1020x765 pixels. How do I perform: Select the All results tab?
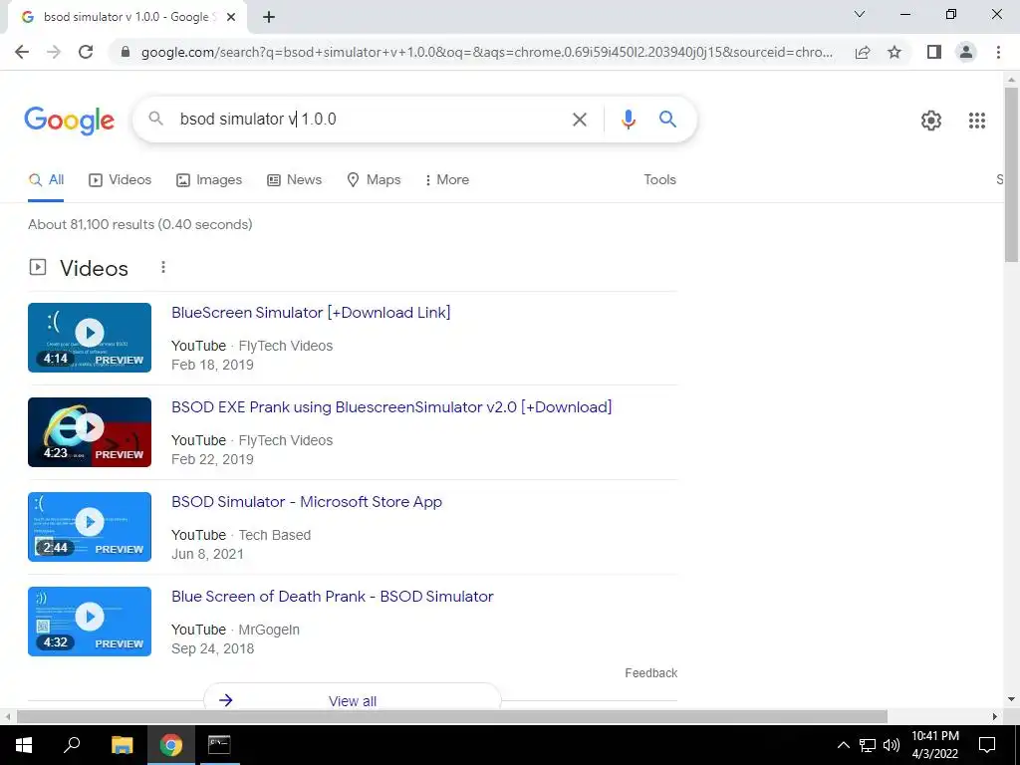click(x=46, y=180)
